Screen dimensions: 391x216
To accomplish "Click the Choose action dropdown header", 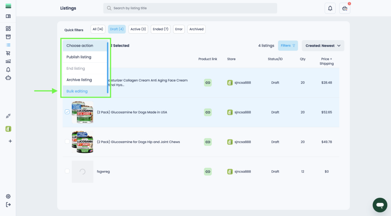I will 85,46.
